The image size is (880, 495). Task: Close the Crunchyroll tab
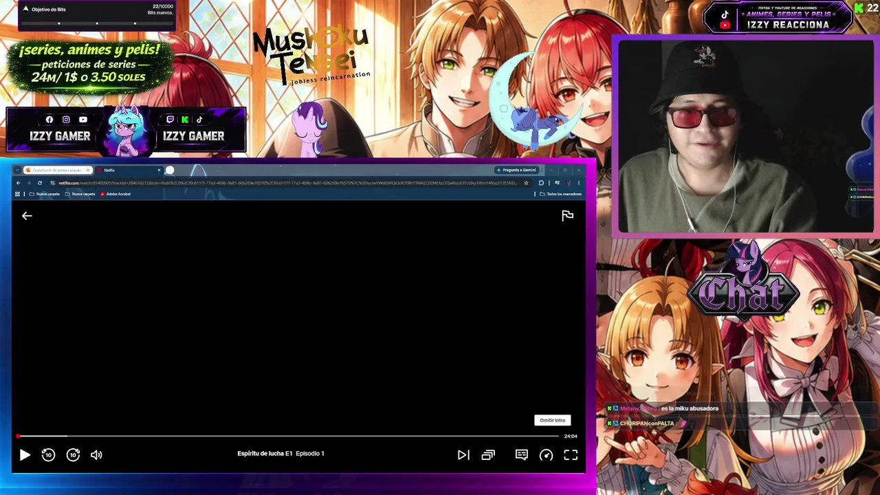(x=88, y=170)
